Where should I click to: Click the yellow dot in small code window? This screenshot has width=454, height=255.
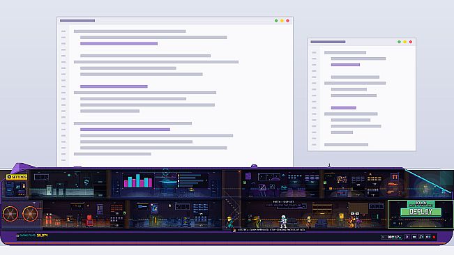tap(404, 42)
